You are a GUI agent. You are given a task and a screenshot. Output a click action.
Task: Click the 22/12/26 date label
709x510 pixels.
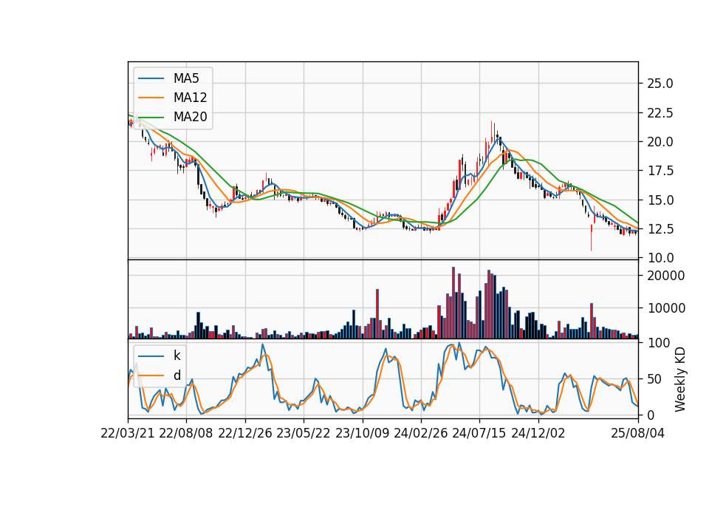(245, 433)
